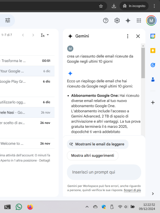Open battery status tray icon
The image size is (160, 213).
[132, 207]
